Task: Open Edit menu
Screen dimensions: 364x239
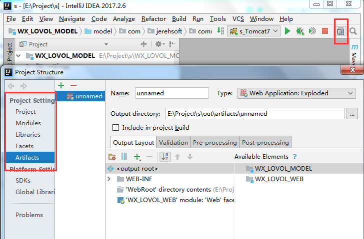Action: tap(27, 19)
